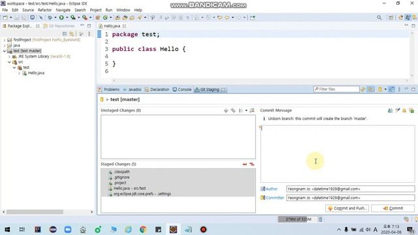Click in the Commit Message text area

(338, 154)
